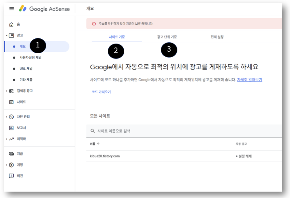Image resolution: width=290 pixels, height=198 pixels.
Task: Click the Google AdSense logo
Action: point(44,9)
